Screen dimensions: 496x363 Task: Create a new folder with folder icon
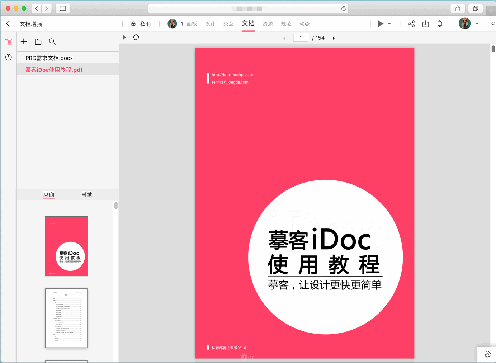tap(38, 42)
